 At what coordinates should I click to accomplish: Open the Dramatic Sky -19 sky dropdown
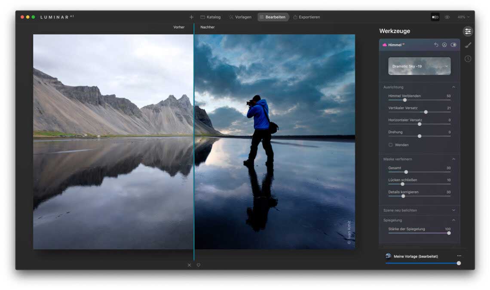coord(420,66)
